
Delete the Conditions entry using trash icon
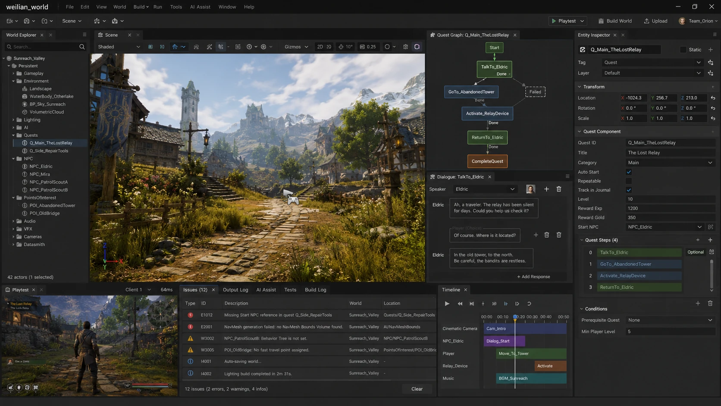(x=710, y=303)
